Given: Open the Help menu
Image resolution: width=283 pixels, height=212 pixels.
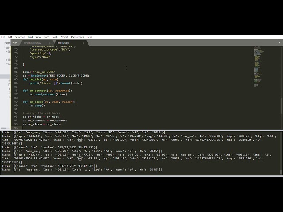Looking at the screenshot, I should 89,37.
